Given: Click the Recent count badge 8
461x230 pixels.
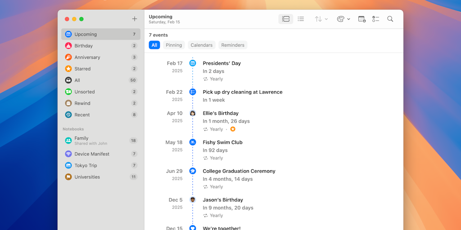Looking at the screenshot, I should tap(134, 115).
